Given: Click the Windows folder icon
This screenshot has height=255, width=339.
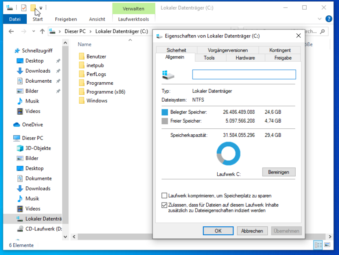Looking at the screenshot, I should 81,101.
